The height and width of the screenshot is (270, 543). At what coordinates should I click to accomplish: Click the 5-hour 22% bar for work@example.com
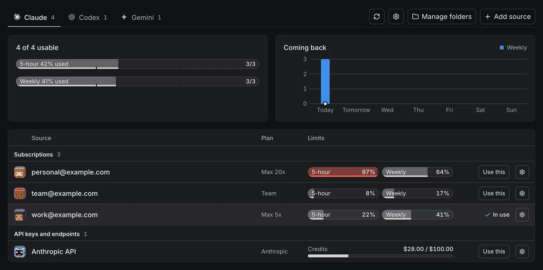(343, 215)
